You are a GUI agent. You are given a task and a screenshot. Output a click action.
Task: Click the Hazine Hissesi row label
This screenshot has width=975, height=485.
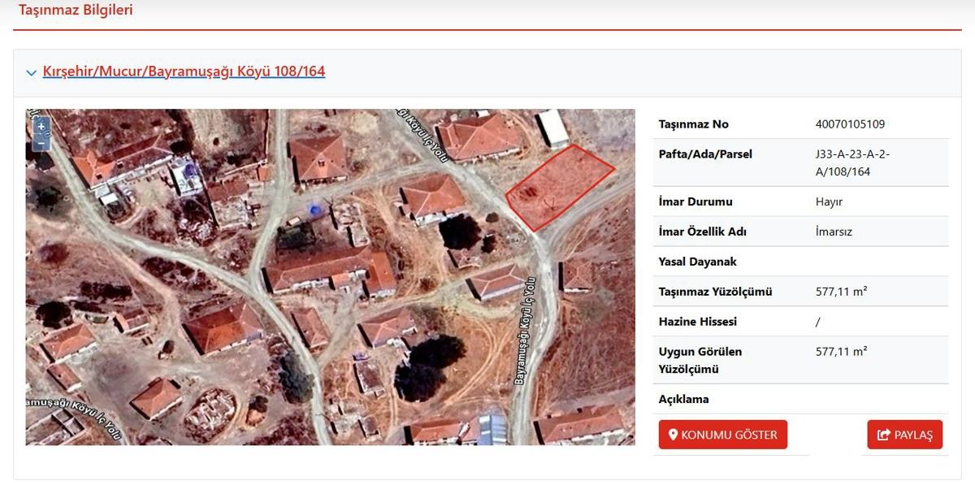click(x=697, y=322)
